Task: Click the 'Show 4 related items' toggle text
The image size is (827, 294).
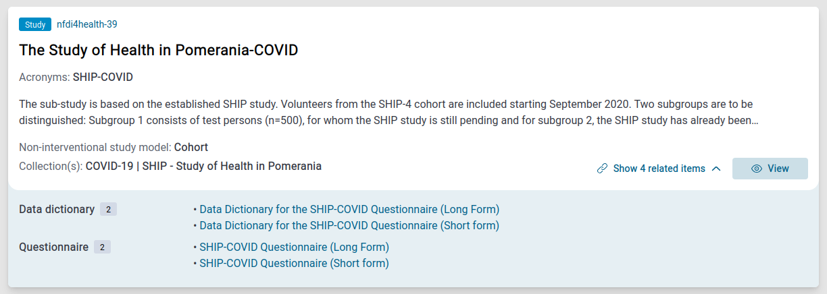Action: click(x=659, y=169)
